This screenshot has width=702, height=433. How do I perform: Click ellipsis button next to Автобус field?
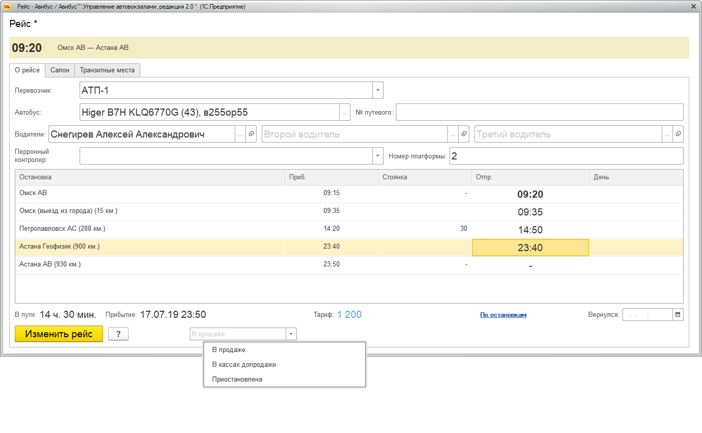(x=345, y=113)
